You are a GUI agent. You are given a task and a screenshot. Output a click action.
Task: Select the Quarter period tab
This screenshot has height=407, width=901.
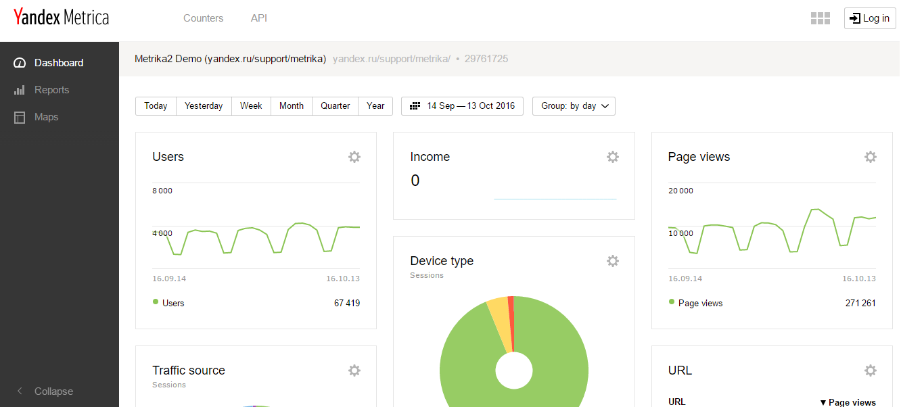click(336, 106)
